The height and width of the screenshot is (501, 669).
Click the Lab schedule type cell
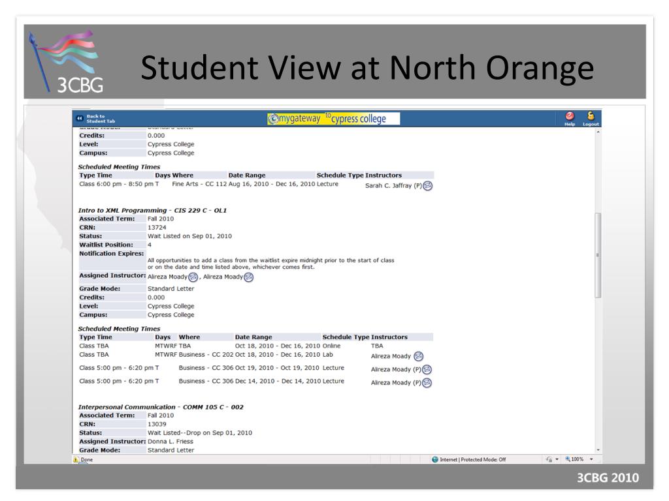(328, 354)
